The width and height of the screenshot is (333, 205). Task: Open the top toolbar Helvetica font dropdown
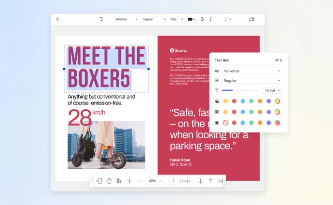(126, 19)
